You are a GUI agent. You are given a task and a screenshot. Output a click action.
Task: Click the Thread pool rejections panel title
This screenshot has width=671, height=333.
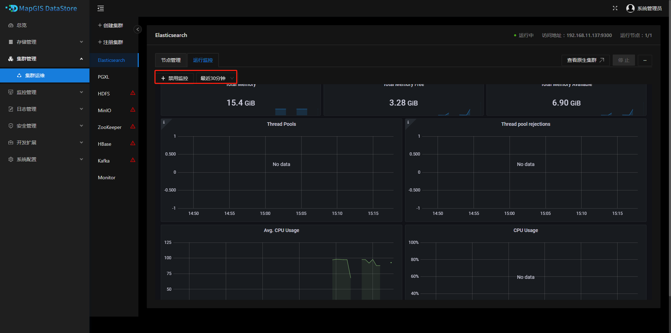click(x=526, y=124)
